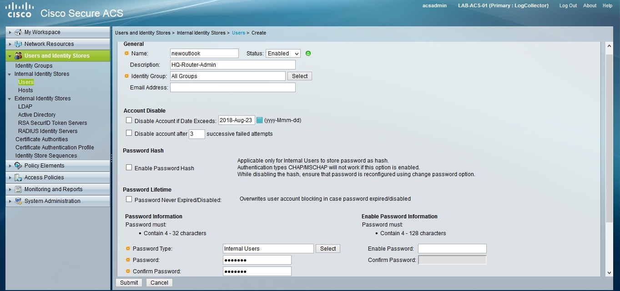Open the About link
This screenshot has width=620, height=291.
590,5
